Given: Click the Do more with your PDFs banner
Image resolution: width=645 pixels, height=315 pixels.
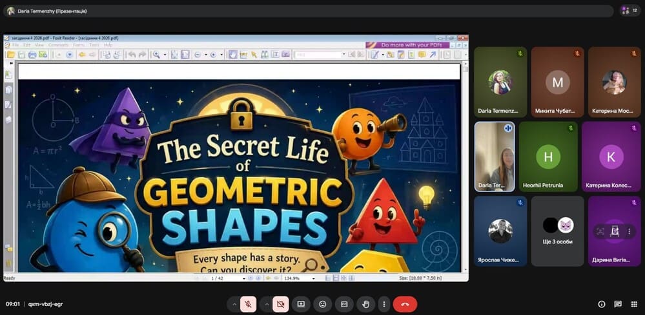Looking at the screenshot, I should [407, 45].
